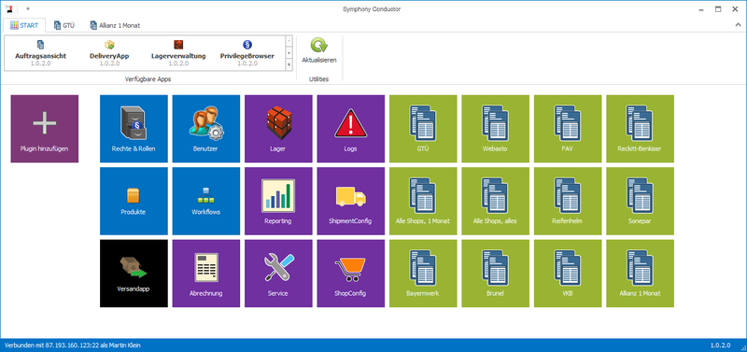Image resolution: width=747 pixels, height=352 pixels.
Task: Open the quick access toolbar dropdown arrow
Action: point(28,8)
